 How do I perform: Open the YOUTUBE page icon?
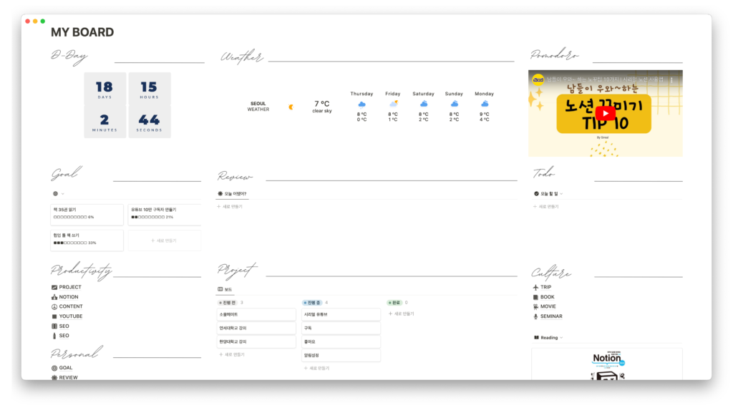click(x=54, y=316)
